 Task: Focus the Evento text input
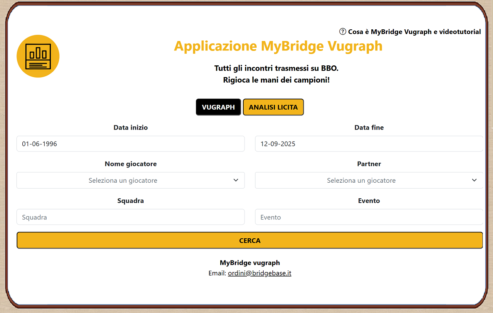369,217
